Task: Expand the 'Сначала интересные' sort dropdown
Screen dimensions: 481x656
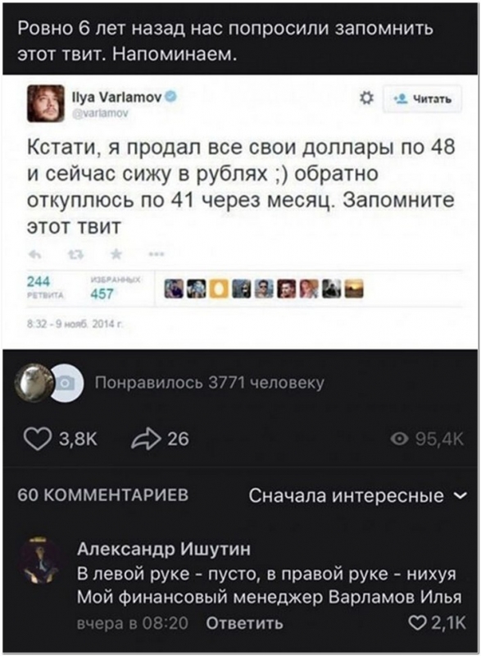Action: 358,495
